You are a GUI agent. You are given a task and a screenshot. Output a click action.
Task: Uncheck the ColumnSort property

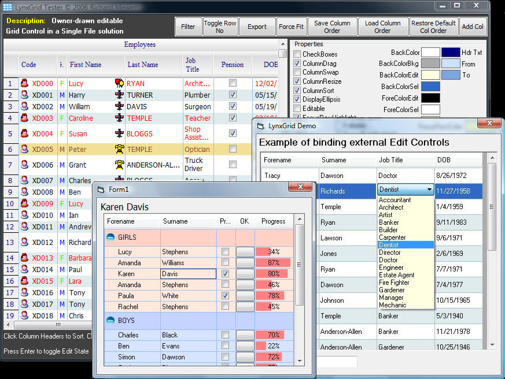coord(297,91)
